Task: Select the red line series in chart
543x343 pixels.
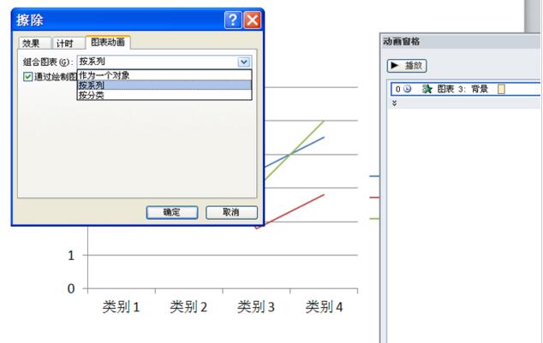Action: pos(289,211)
